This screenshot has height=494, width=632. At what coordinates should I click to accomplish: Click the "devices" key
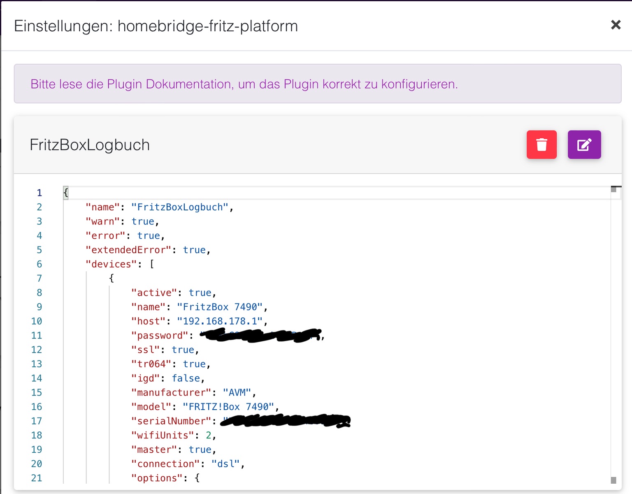(111, 264)
